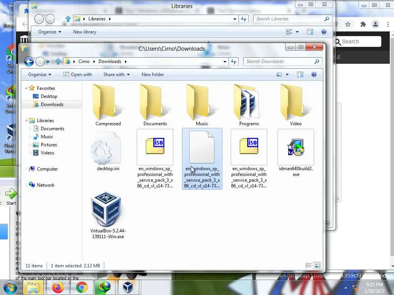Open address bar history dropdown in Downloads
Viewport: 394px width, 295px height.
point(225,61)
